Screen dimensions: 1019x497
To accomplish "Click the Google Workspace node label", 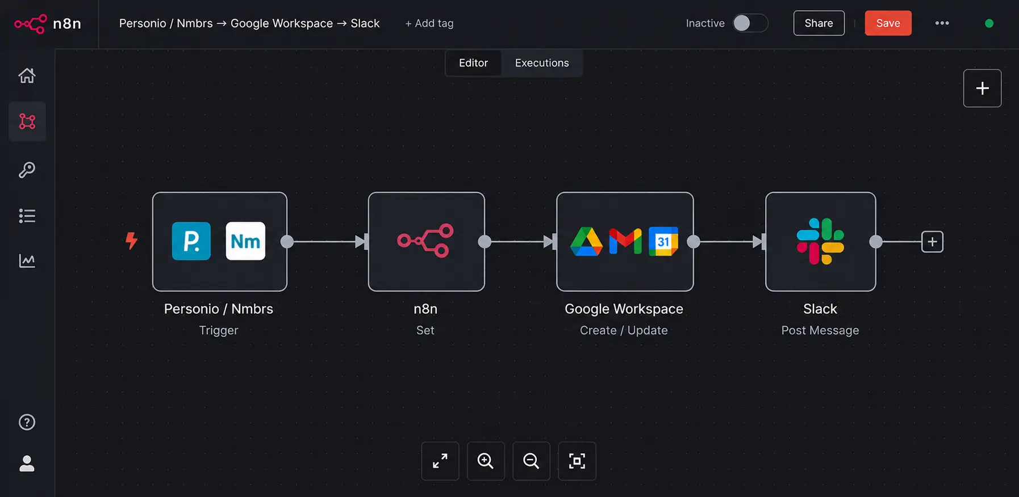I will (x=624, y=309).
